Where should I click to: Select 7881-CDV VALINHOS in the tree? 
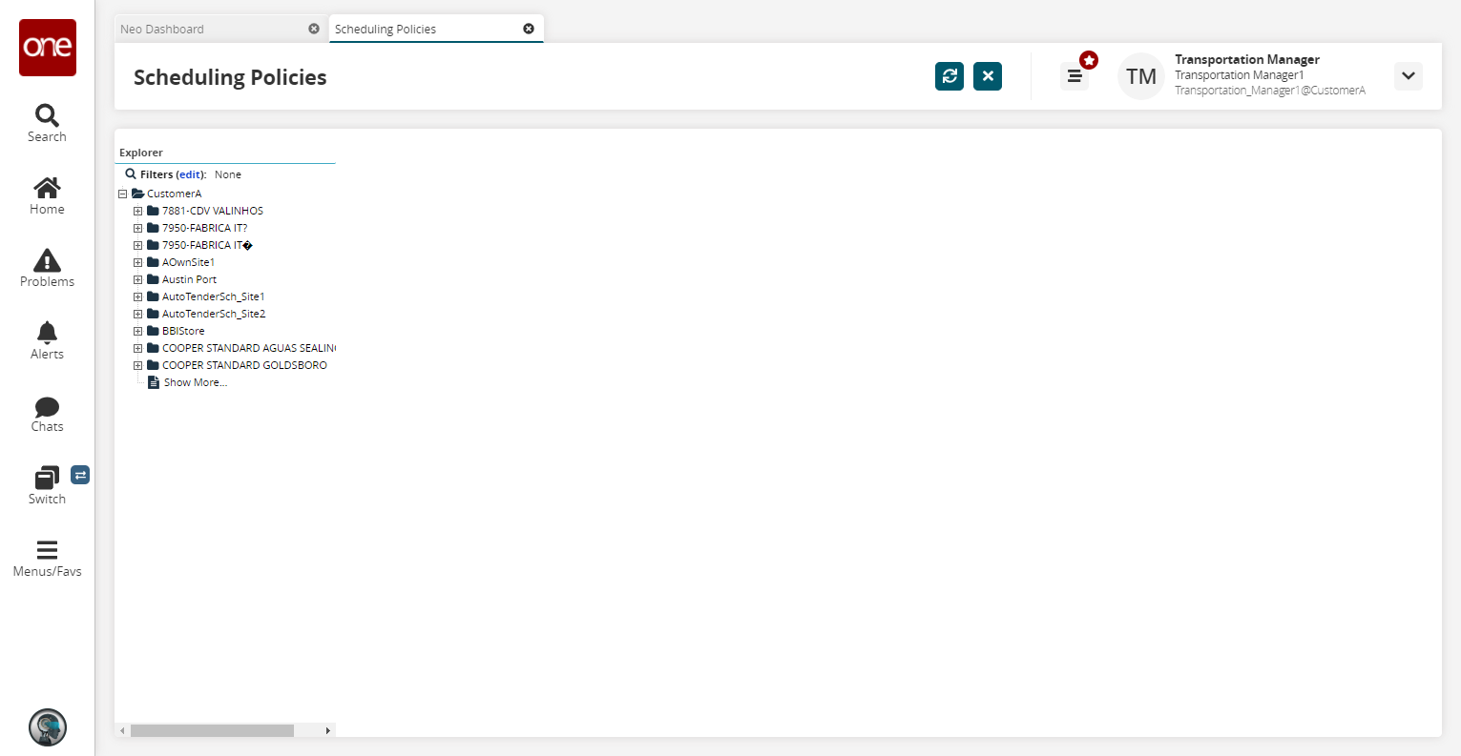(x=213, y=211)
